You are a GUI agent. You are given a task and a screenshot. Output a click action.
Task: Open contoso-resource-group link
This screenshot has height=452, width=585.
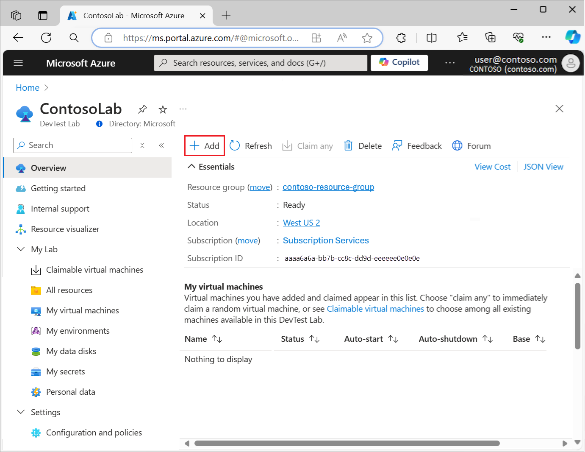[328, 187]
